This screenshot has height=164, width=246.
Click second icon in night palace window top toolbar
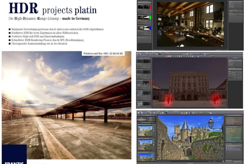click(x=140, y=54)
